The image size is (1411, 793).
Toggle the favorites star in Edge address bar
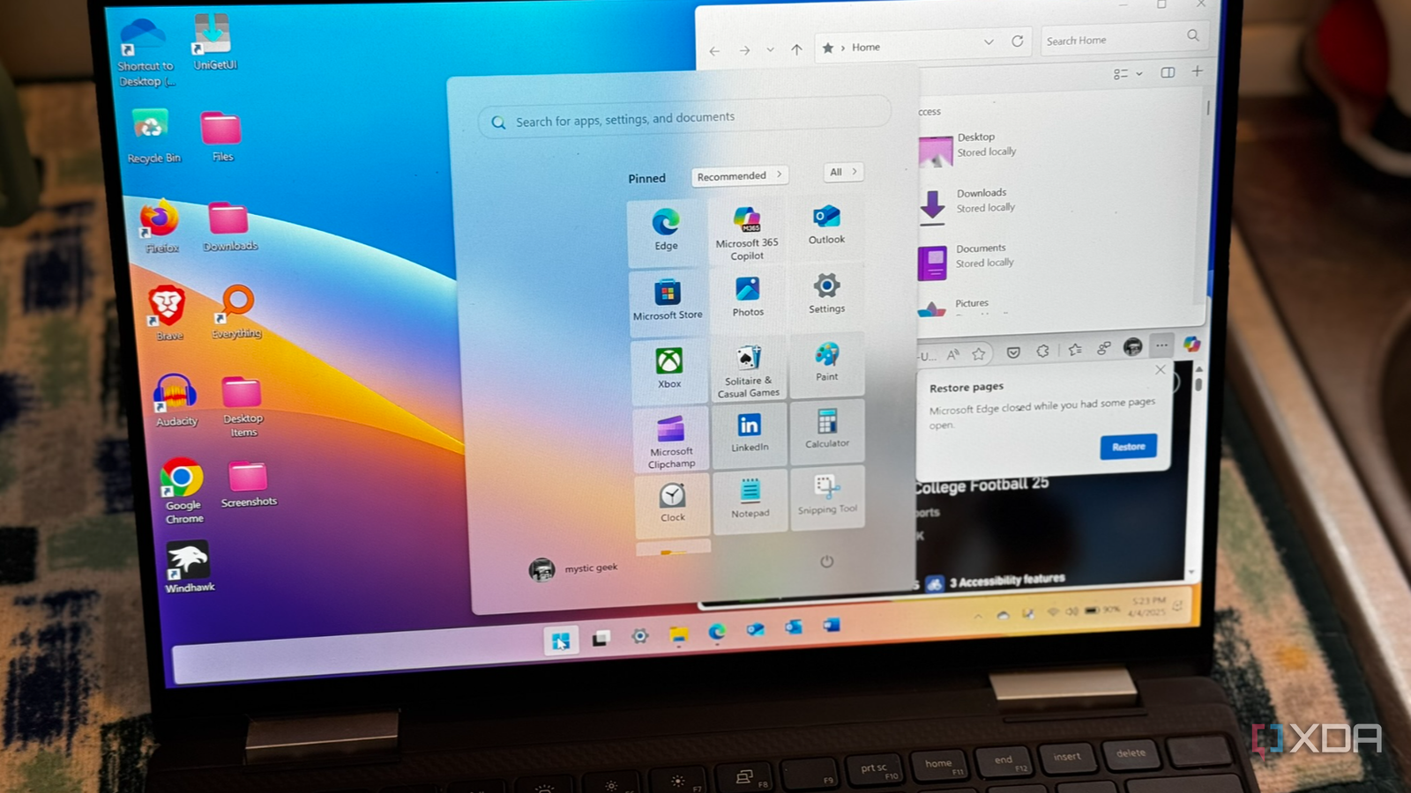click(978, 352)
